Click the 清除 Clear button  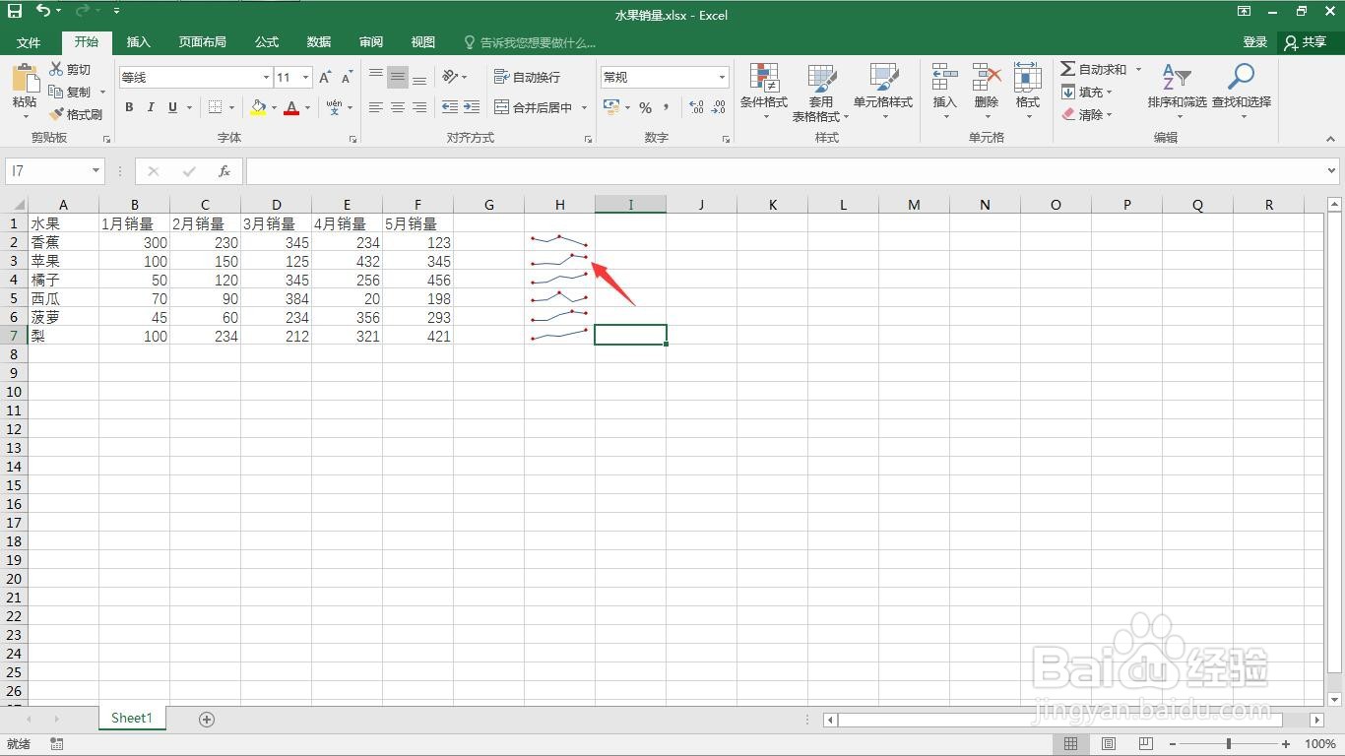[1086, 114]
